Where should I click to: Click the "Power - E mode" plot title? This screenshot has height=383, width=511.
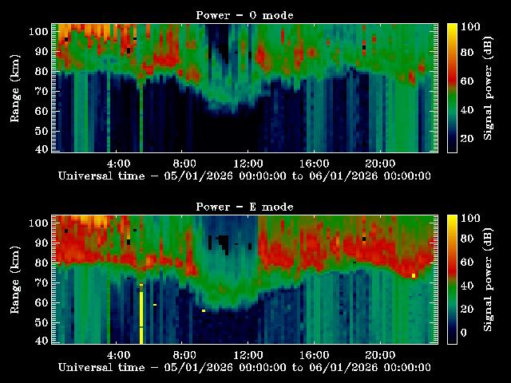(x=244, y=207)
